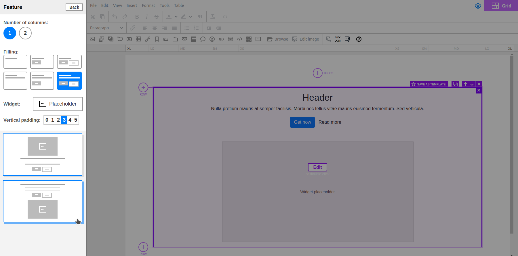The width and height of the screenshot is (518, 256).
Task: Insert a table widget icon
Action: point(138,39)
